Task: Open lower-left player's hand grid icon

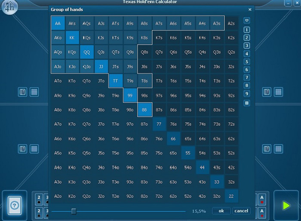Action: (34, 149)
